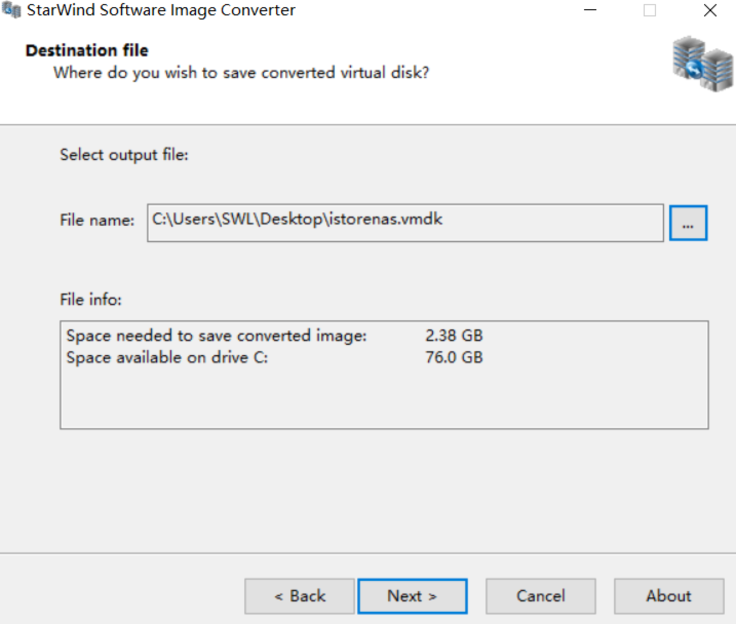Click the 'Select output file:' label
The width and height of the screenshot is (736, 624).
click(124, 154)
